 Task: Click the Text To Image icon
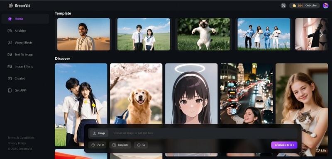pyautogui.click(x=10, y=55)
